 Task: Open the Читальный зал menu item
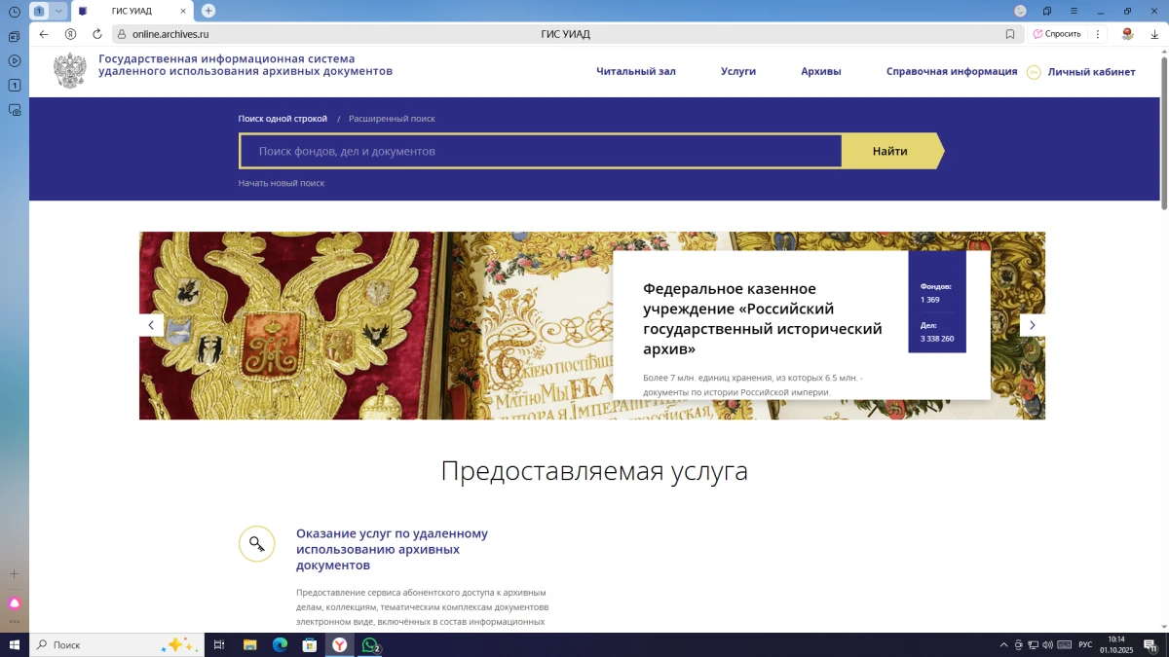pyautogui.click(x=635, y=72)
